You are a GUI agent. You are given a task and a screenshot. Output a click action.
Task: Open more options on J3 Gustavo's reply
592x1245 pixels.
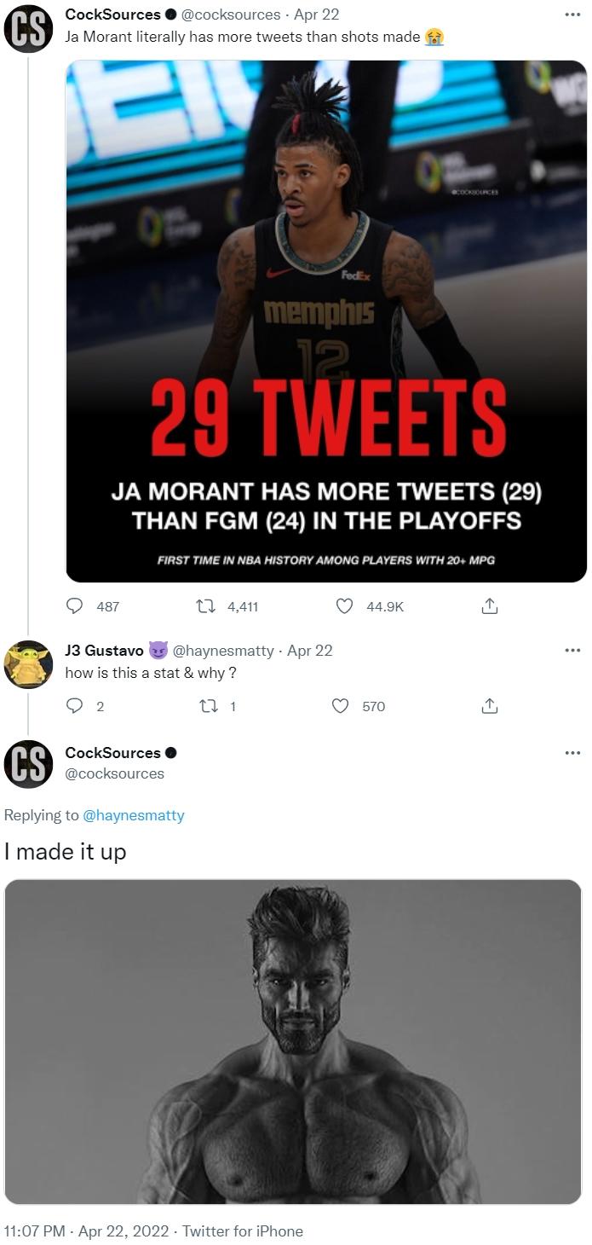click(572, 651)
